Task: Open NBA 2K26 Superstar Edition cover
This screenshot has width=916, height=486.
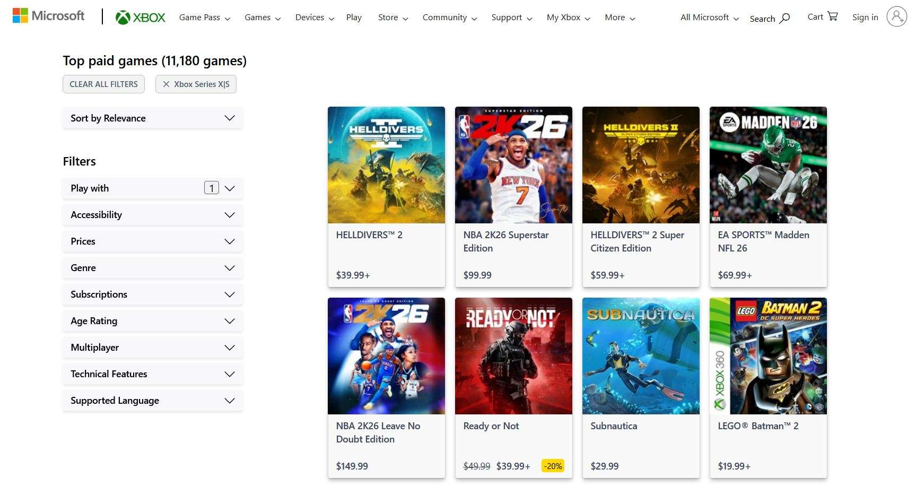Action: pyautogui.click(x=513, y=165)
